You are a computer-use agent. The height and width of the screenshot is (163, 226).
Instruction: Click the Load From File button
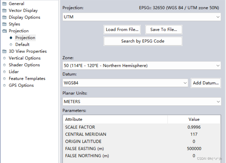122,30
